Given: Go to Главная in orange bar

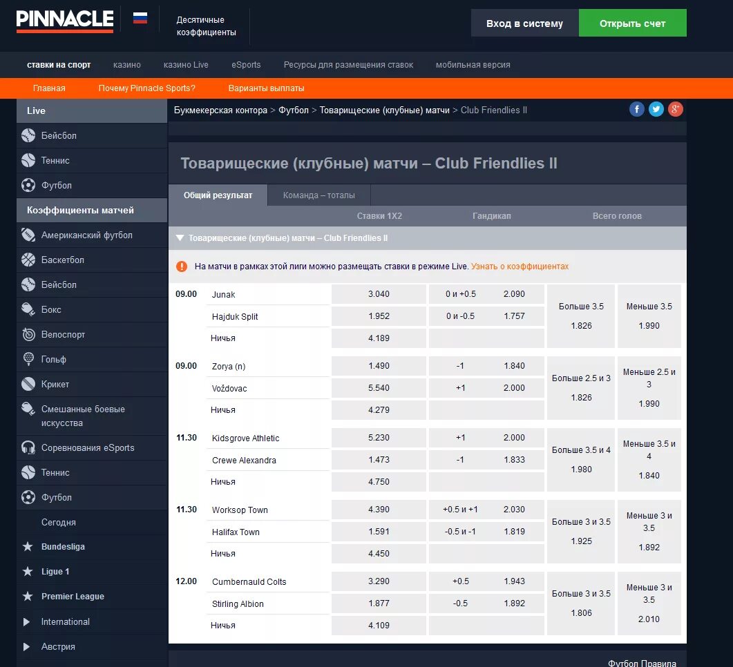Looking at the screenshot, I should click(49, 88).
